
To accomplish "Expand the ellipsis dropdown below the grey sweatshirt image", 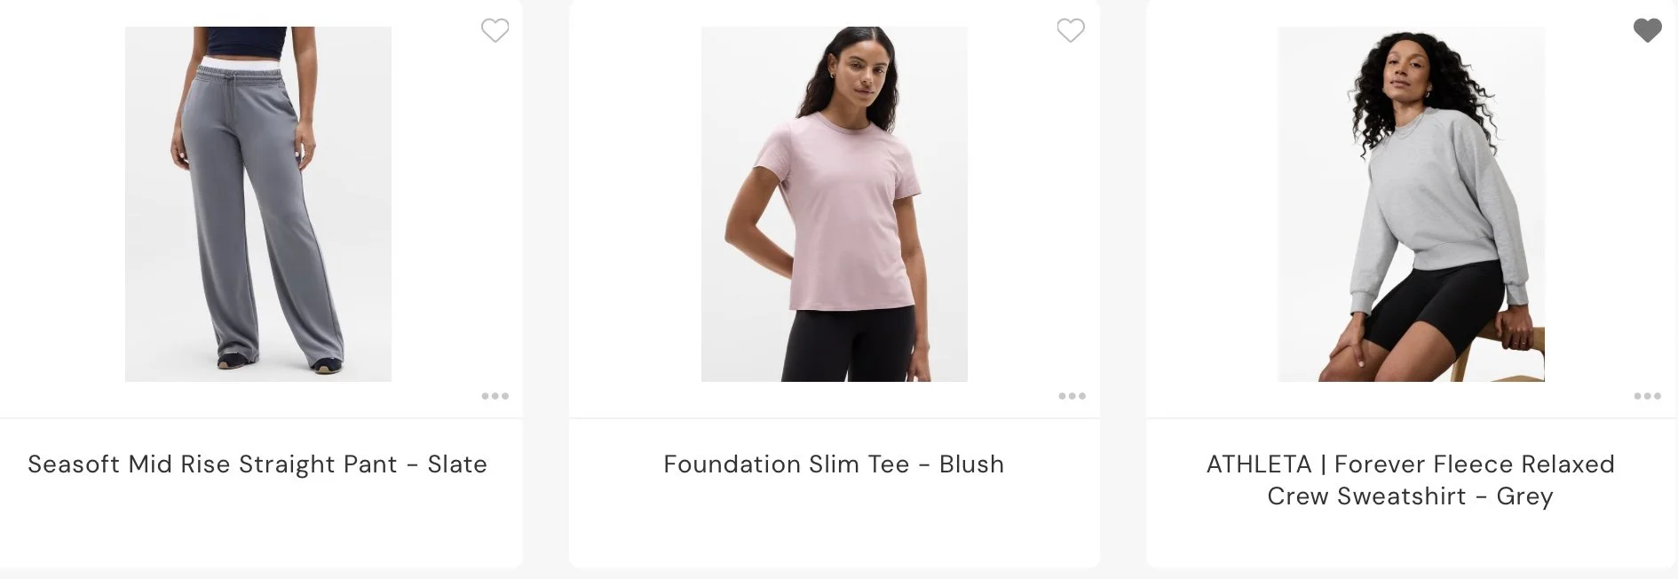I will (1647, 396).
